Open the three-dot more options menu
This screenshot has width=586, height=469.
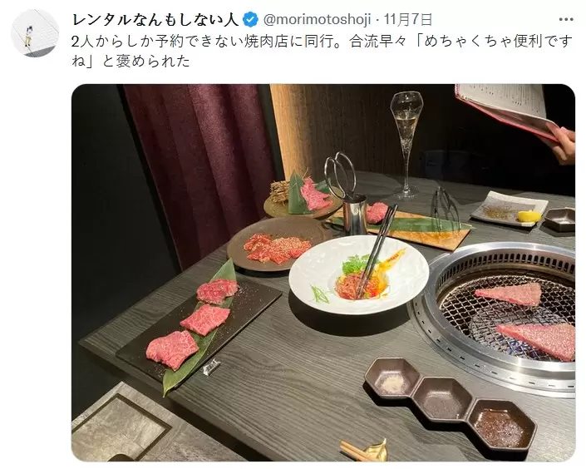click(x=565, y=20)
